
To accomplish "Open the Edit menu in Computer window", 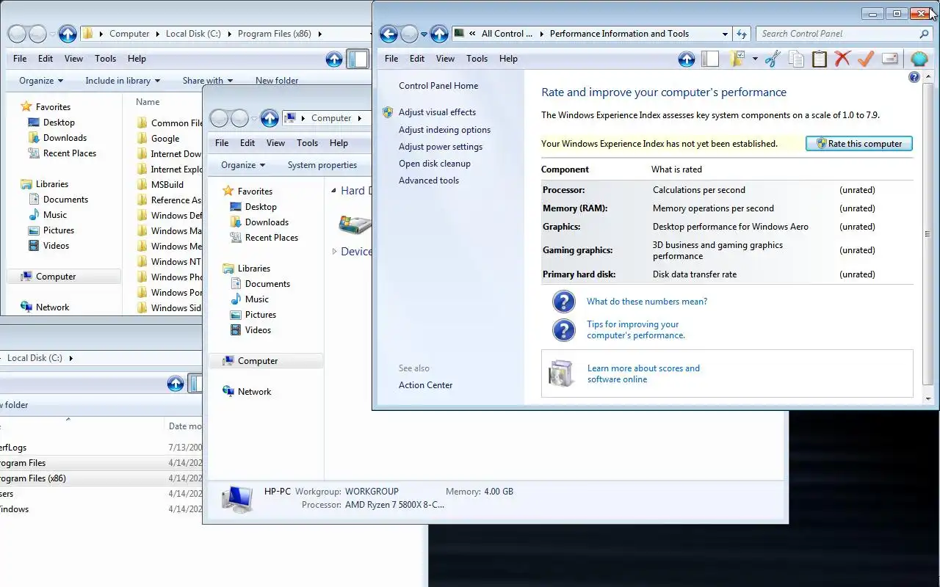I will pyautogui.click(x=247, y=143).
